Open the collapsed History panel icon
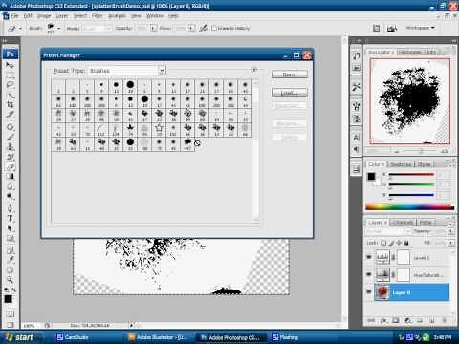The width and height of the screenshot is (459, 344). click(356, 56)
